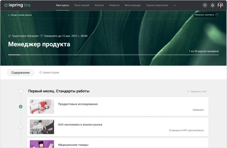This screenshot has width=227, height=148.
Task: Click the learning path icon before Траектория обучения
Action: [9, 36]
